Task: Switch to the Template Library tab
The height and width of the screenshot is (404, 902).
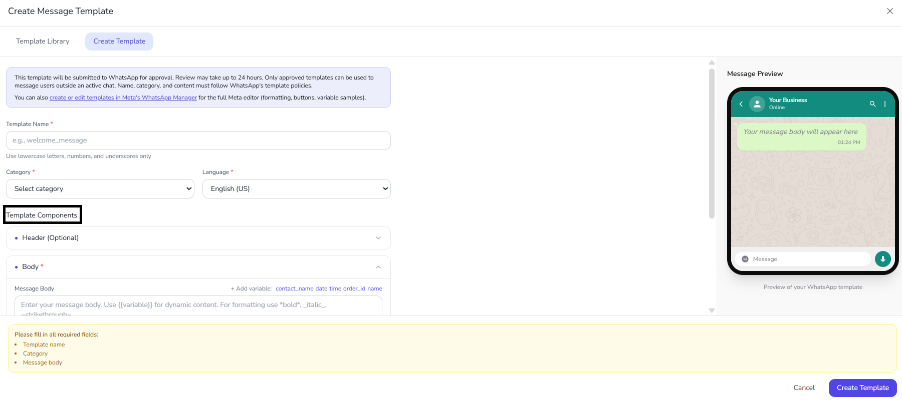Action: pyautogui.click(x=43, y=41)
